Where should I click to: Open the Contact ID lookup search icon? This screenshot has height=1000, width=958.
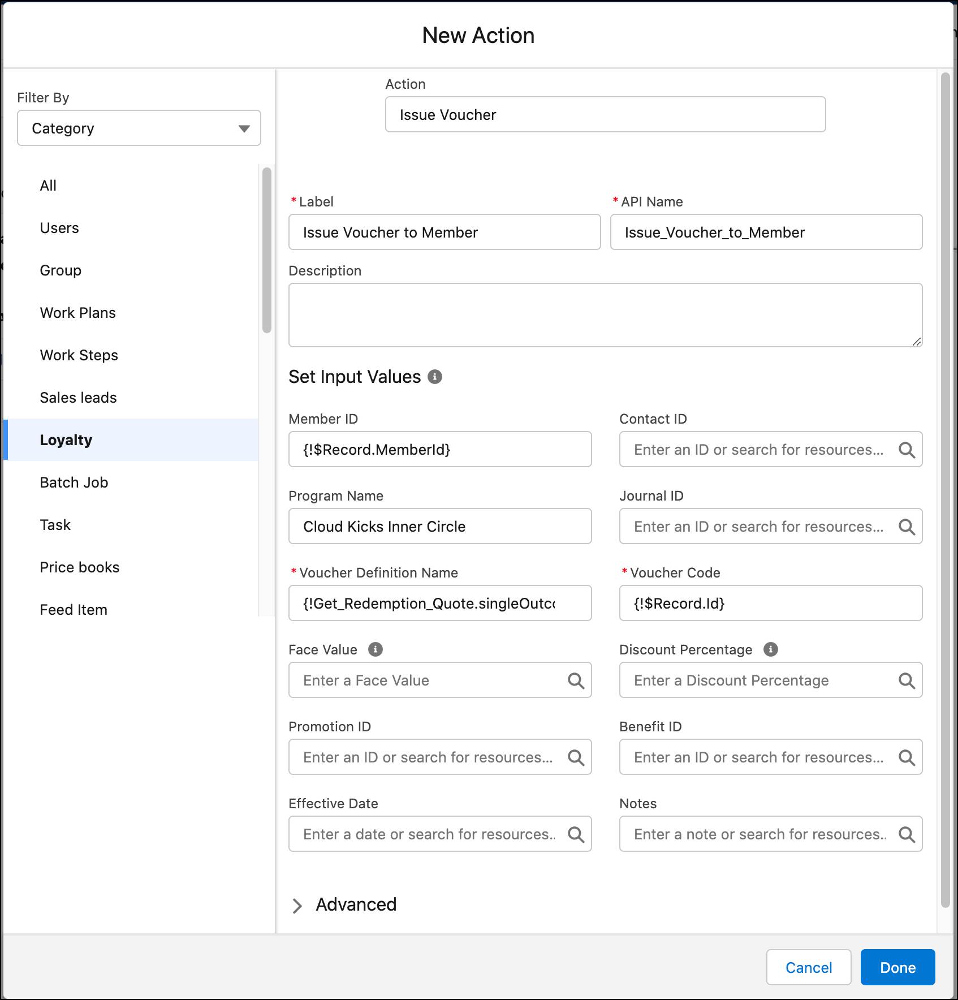[908, 450]
